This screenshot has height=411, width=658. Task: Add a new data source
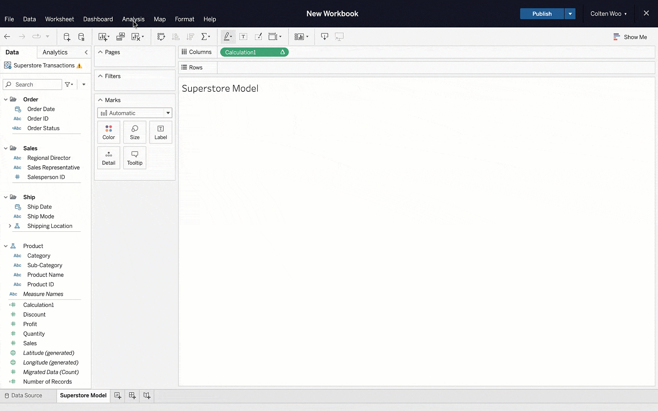[x=67, y=37]
